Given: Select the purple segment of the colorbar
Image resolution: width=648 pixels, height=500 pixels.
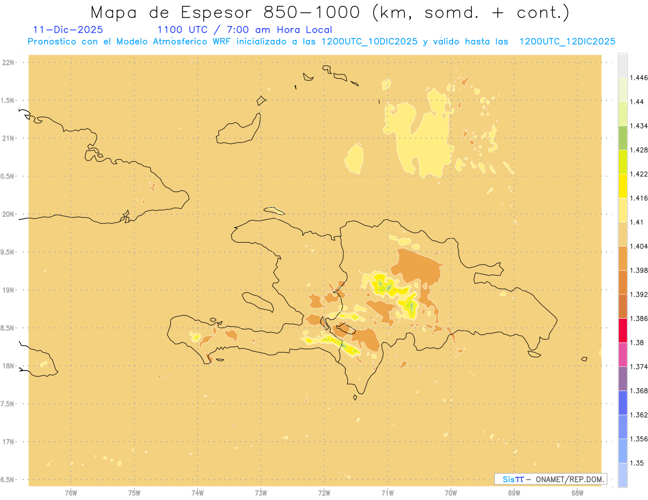Looking at the screenshot, I should click(623, 378).
